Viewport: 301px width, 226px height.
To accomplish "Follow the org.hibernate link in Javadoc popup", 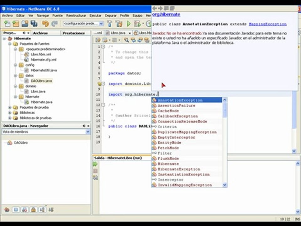I will [x=166, y=14].
